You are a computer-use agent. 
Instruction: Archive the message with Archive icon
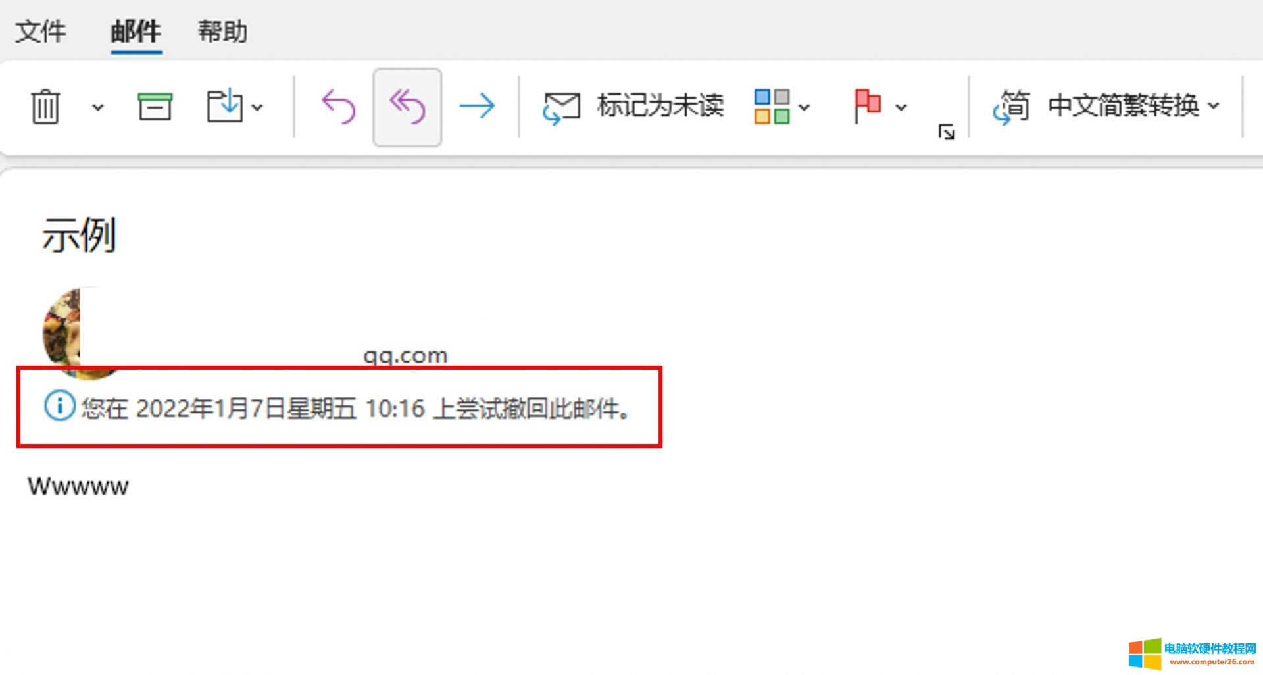(x=155, y=107)
